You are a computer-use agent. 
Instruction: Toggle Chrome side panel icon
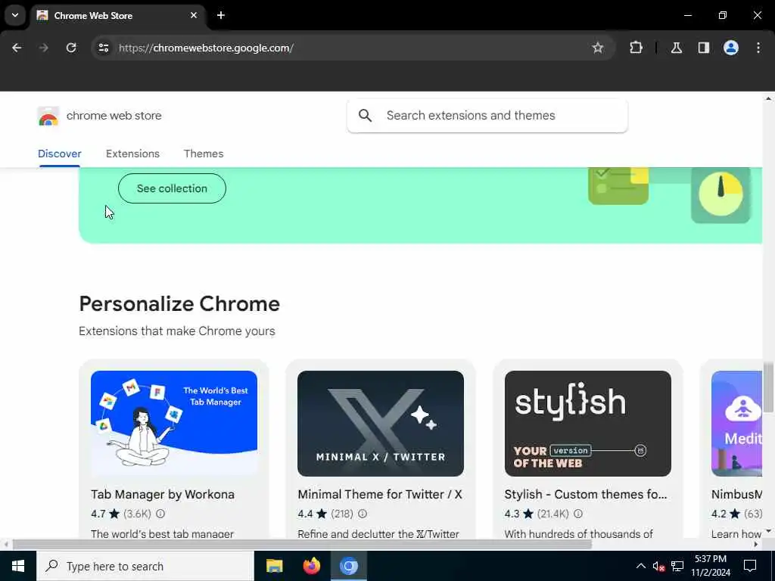tap(703, 48)
